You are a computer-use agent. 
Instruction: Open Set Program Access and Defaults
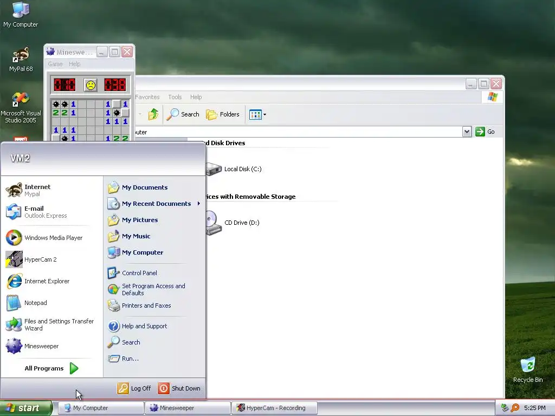(x=154, y=289)
